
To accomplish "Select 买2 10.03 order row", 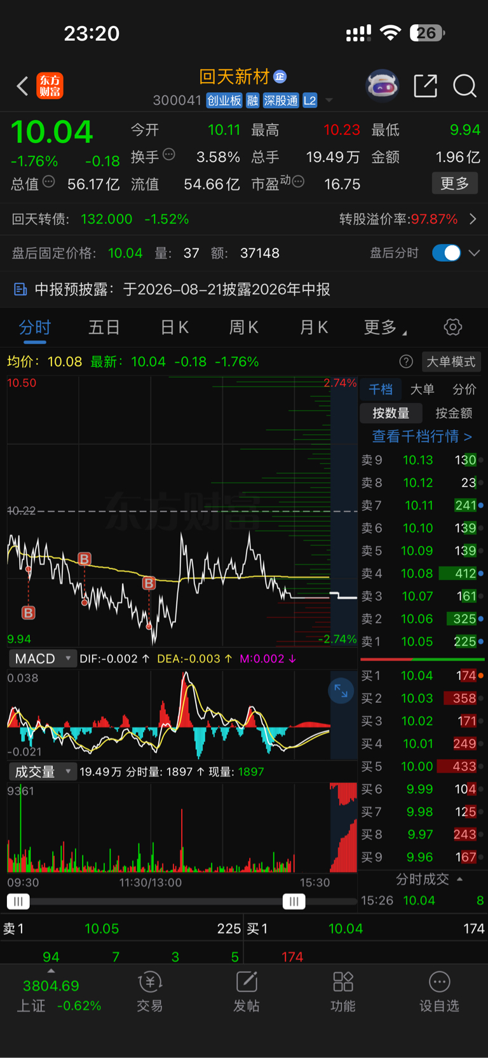I will [x=423, y=698].
